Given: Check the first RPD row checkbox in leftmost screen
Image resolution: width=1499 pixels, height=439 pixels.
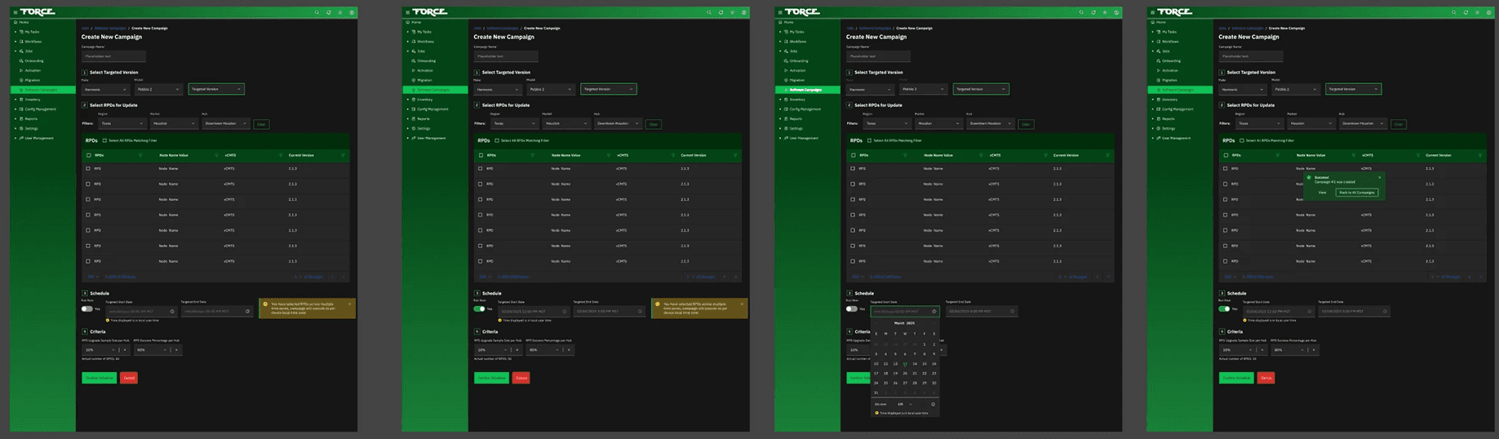Looking at the screenshot, I should pos(88,169).
